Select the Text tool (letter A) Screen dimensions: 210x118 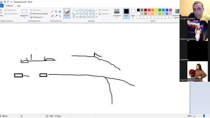pyautogui.click(x=60, y=12)
